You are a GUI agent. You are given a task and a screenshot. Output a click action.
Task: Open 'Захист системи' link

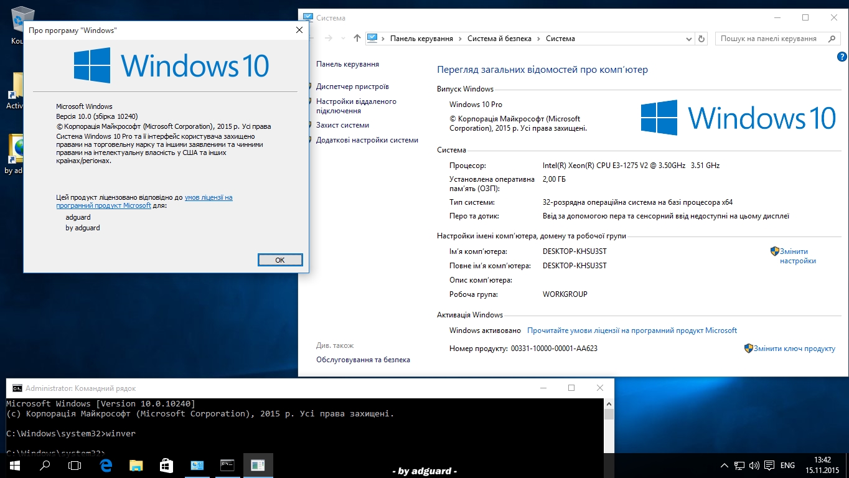[x=342, y=125]
